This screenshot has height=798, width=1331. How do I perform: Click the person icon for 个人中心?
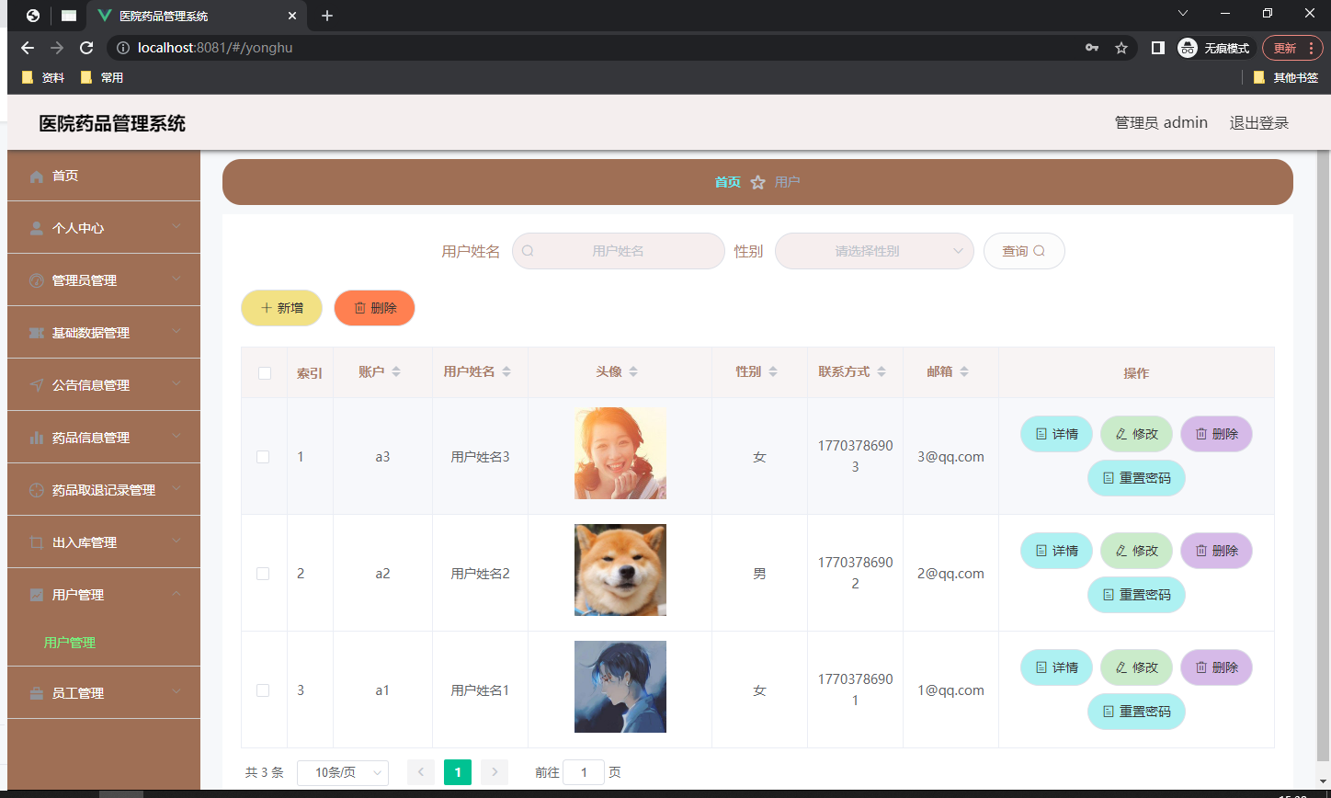(36, 227)
